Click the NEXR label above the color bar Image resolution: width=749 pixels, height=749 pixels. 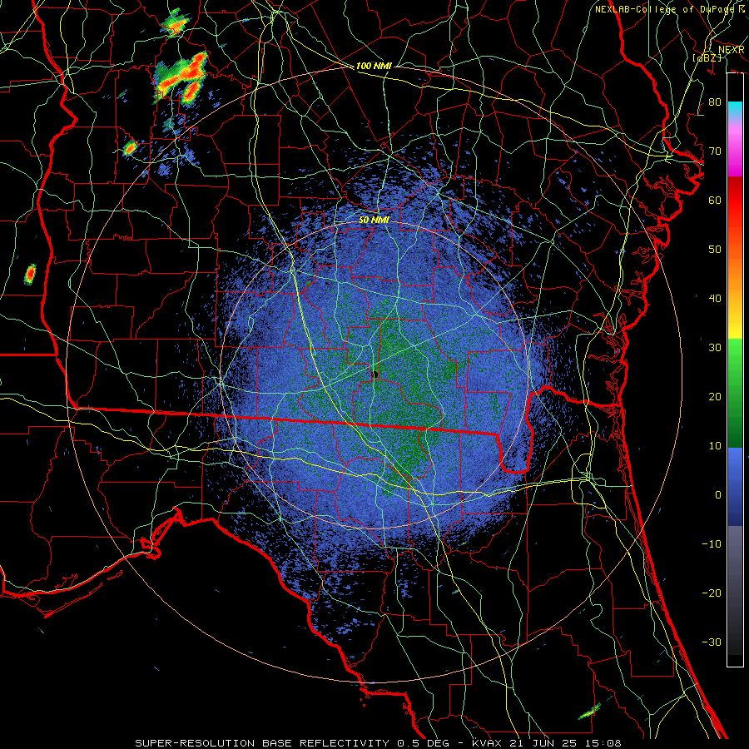point(732,50)
